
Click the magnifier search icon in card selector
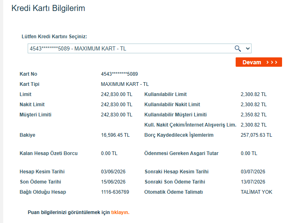tap(238, 48)
